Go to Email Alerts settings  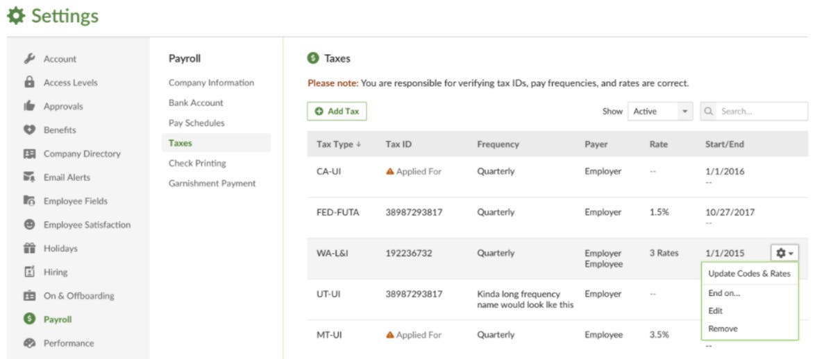tap(67, 177)
